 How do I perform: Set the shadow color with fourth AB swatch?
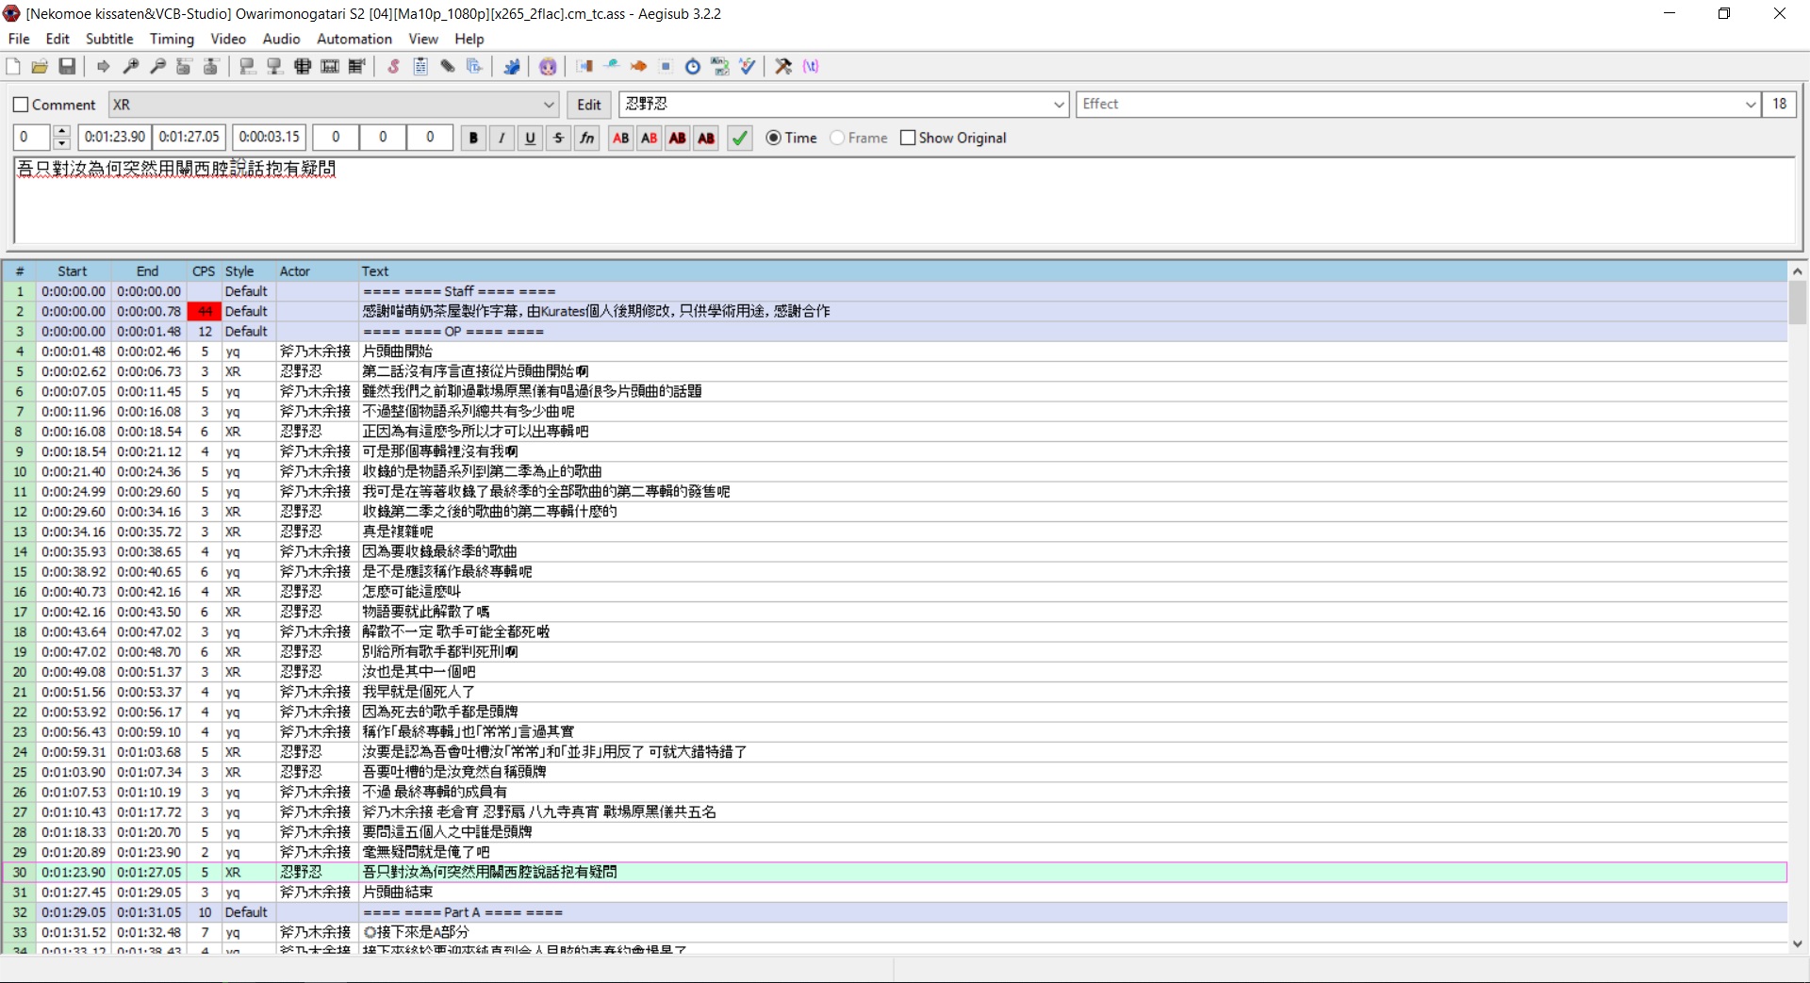point(705,138)
